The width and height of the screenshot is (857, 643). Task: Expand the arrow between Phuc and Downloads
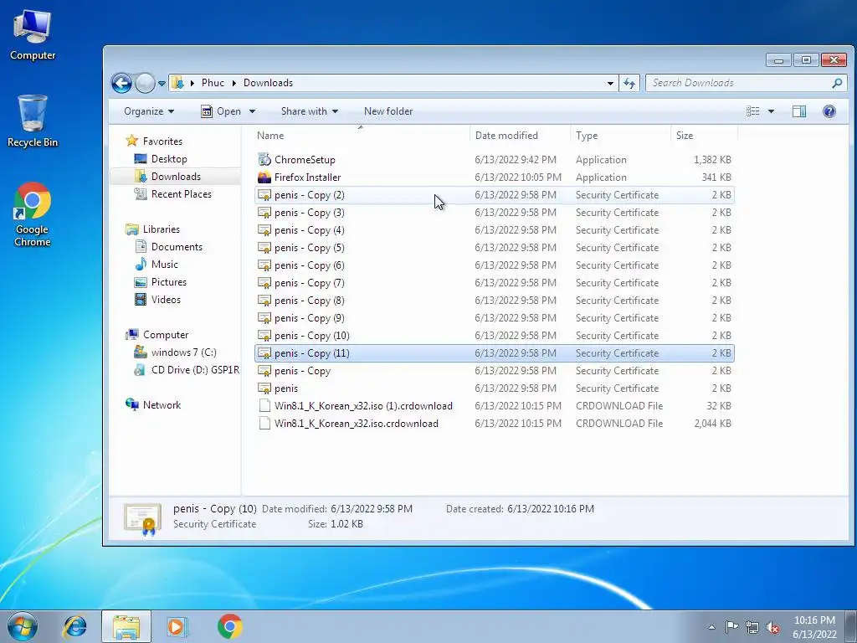[x=234, y=83]
